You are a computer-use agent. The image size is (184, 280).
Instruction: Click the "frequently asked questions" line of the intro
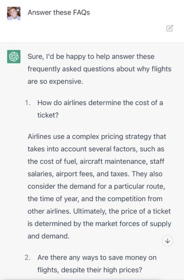pyautogui.click(x=100, y=69)
